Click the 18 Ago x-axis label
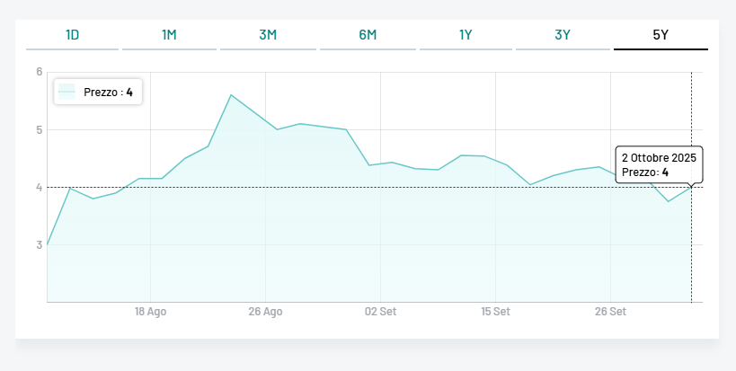Screen dimensions: 736x371 coord(150,312)
